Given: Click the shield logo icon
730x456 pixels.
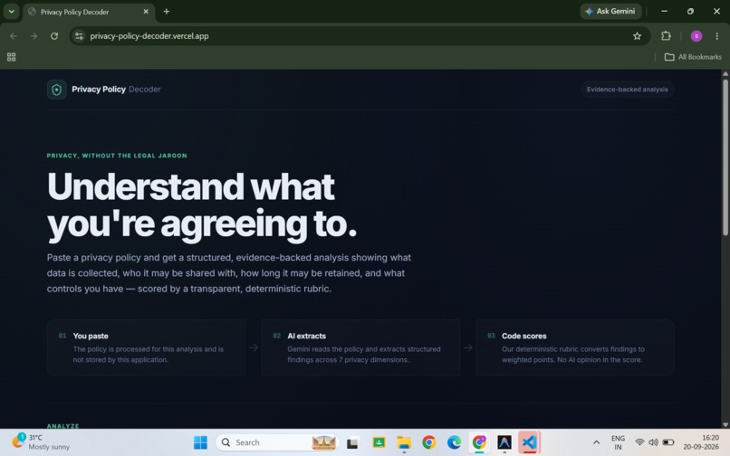Looking at the screenshot, I should (x=57, y=90).
